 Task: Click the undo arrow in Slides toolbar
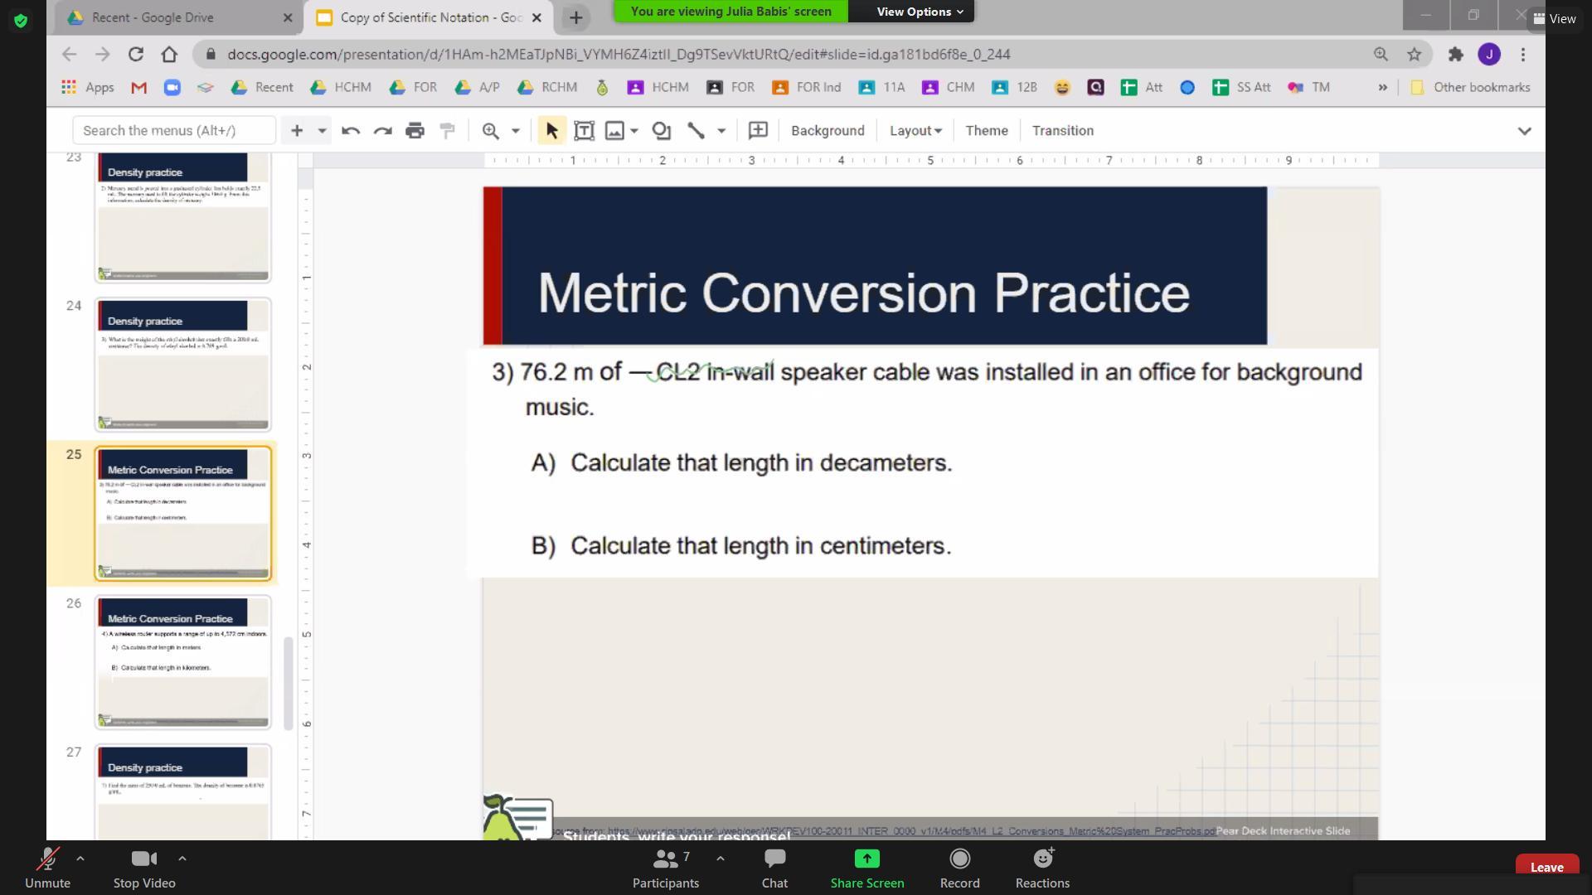pos(350,131)
